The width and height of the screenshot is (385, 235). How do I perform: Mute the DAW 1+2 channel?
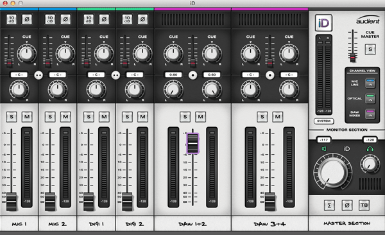click(200, 117)
